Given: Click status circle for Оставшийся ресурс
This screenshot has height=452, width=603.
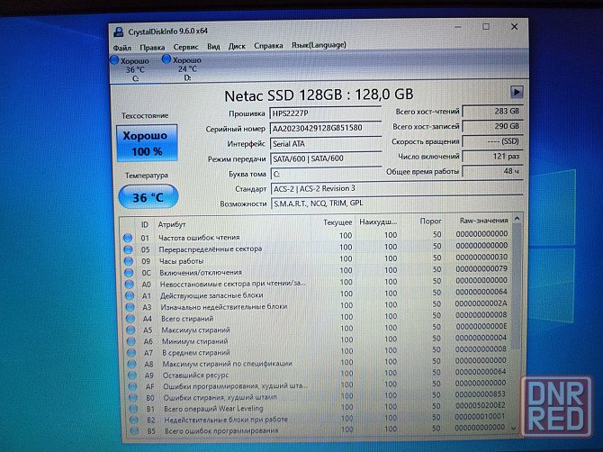Looking at the screenshot, I should 132,375.
